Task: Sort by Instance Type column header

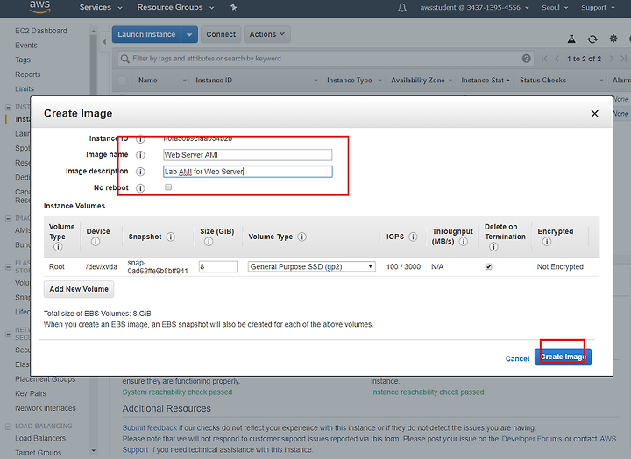Action: pos(354,81)
